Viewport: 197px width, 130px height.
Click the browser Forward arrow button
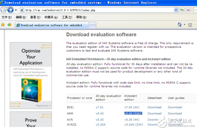pos(10,10)
